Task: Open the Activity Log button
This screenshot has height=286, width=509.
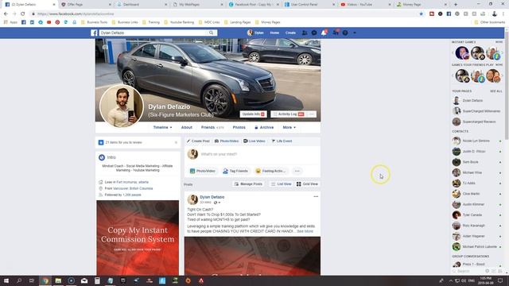Action: pos(288,114)
